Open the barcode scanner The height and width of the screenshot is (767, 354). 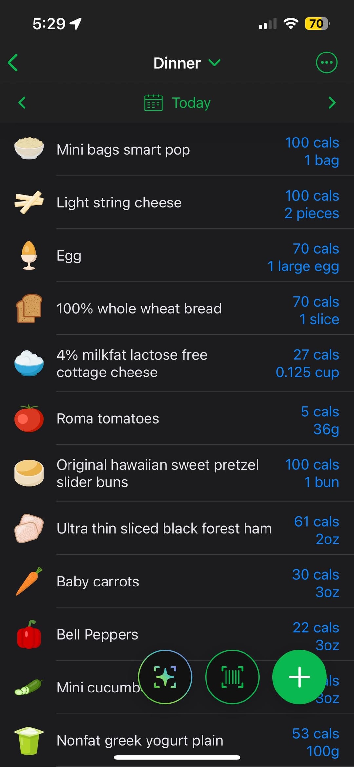tap(232, 677)
